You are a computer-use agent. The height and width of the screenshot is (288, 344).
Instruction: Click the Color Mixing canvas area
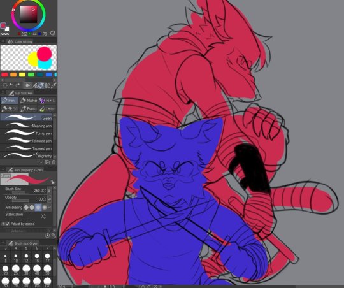point(29,57)
